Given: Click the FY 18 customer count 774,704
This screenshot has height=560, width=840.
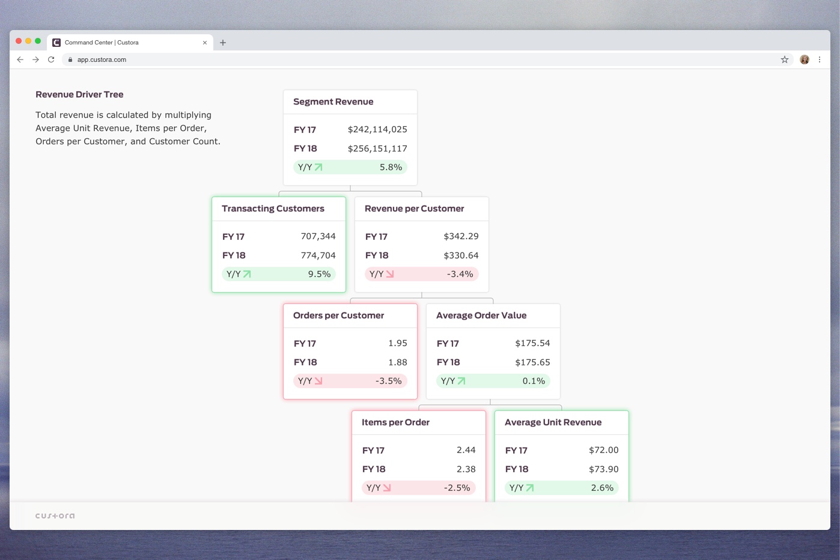Looking at the screenshot, I should click(x=318, y=255).
